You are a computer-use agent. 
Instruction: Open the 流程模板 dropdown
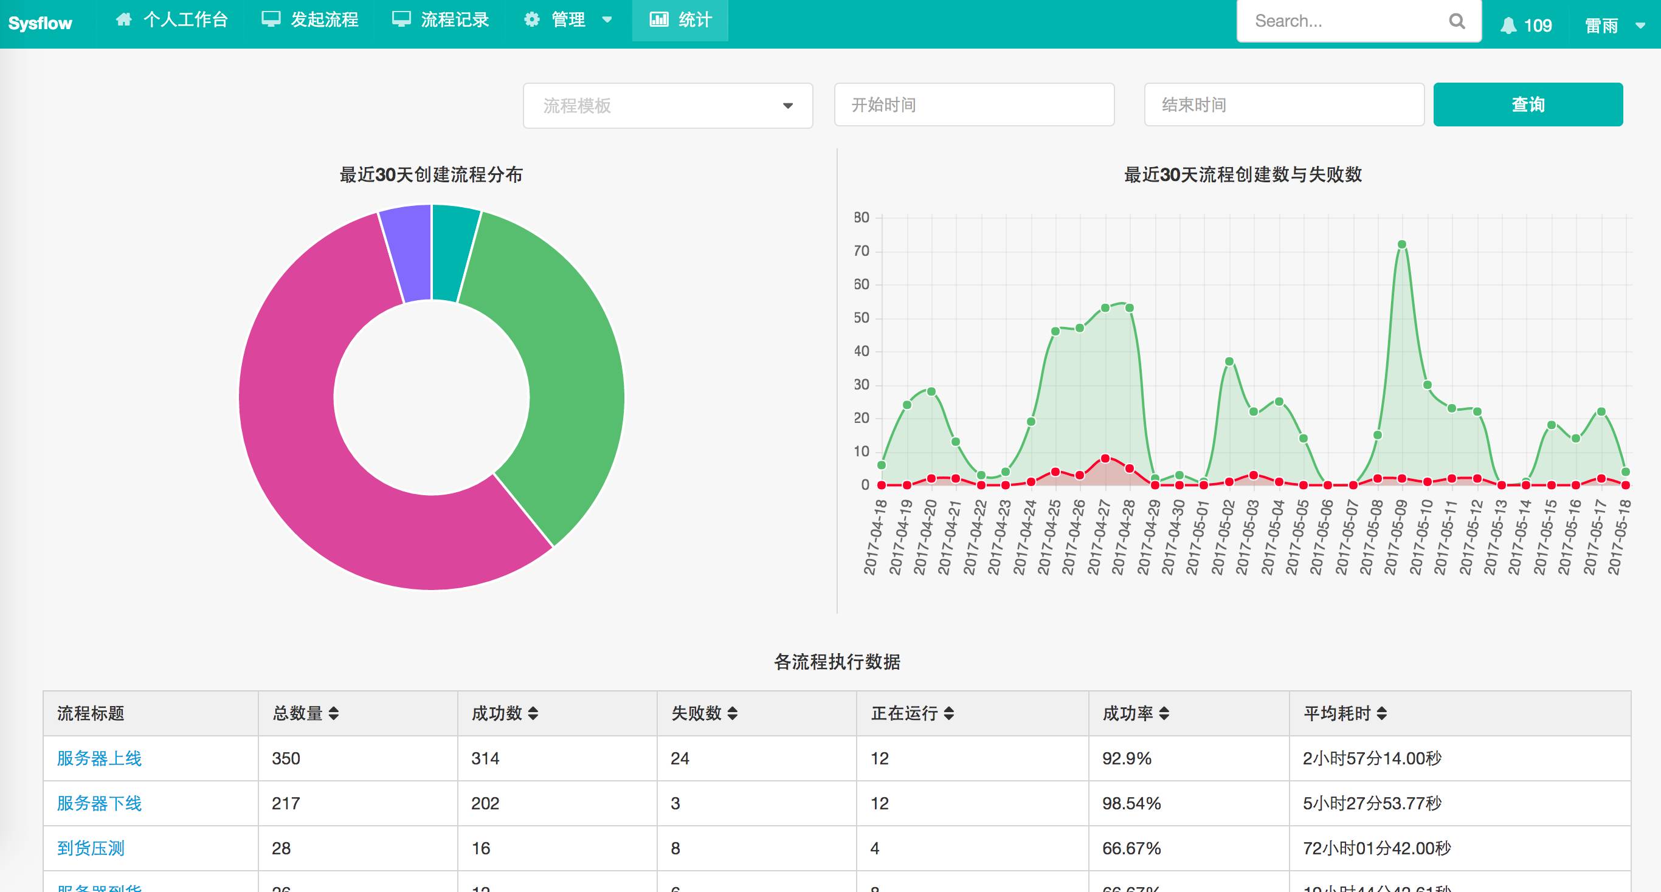pos(668,106)
